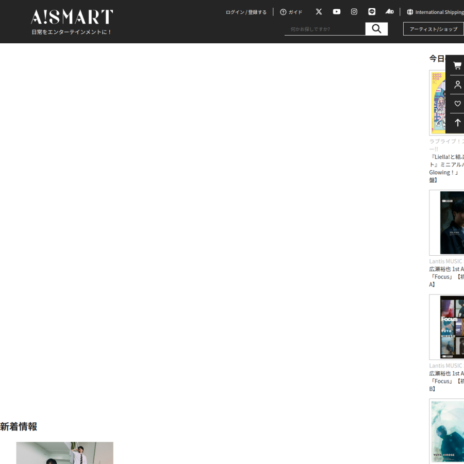
Task: Open the Focus 初回 B album thumbnail
Action: tap(446, 327)
